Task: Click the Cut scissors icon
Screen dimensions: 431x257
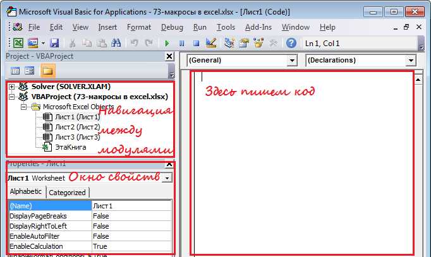Action: (x=72, y=43)
